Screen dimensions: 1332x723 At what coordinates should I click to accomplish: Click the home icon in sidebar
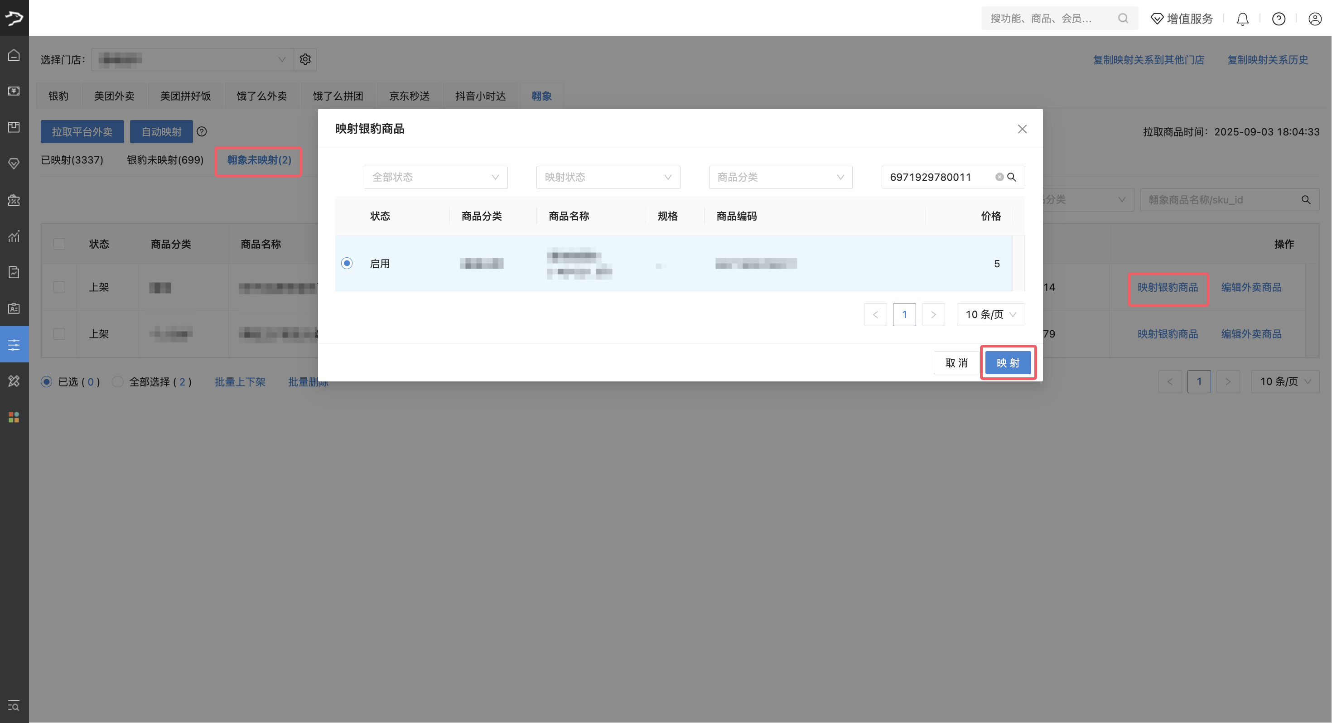(x=14, y=55)
